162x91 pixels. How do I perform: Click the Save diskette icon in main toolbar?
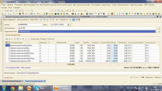[x=8, y=11]
